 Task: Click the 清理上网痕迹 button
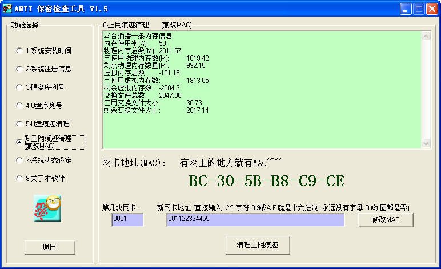click(258, 244)
